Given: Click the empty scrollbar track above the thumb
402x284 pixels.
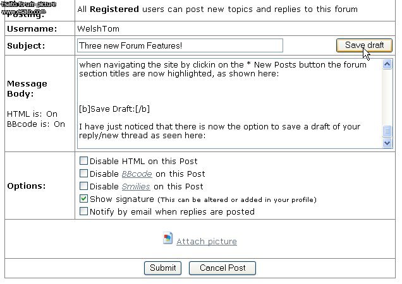Looking at the screenshot, I should [387, 97].
